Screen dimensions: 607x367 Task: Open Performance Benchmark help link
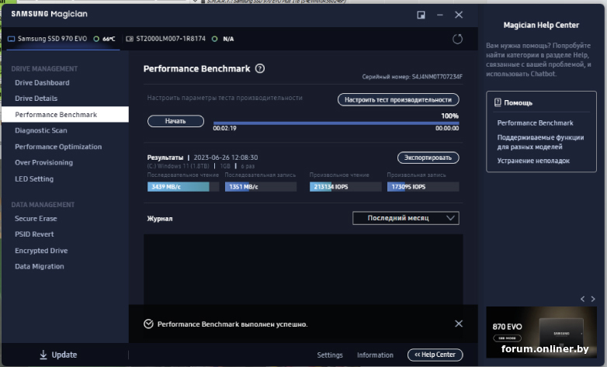coord(535,123)
